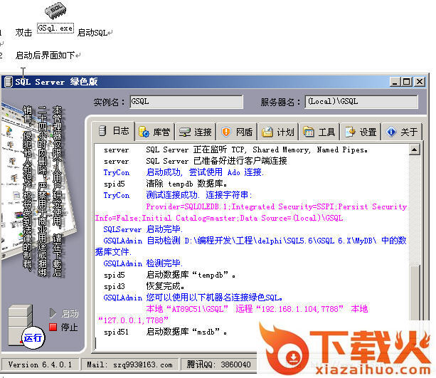Viewport: 436px width, 378px height.
Task: Click log line 'SQLServer 启动完毕'
Action: point(143,230)
